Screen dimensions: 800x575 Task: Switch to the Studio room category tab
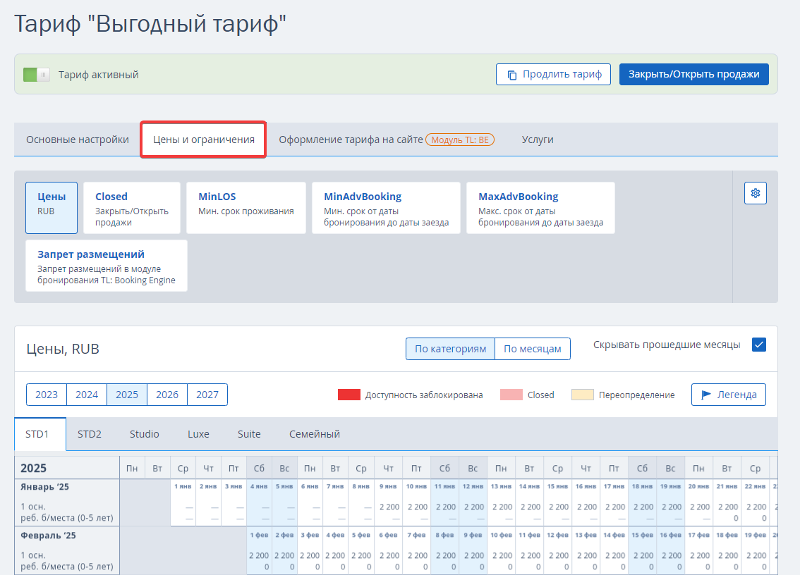coord(145,434)
